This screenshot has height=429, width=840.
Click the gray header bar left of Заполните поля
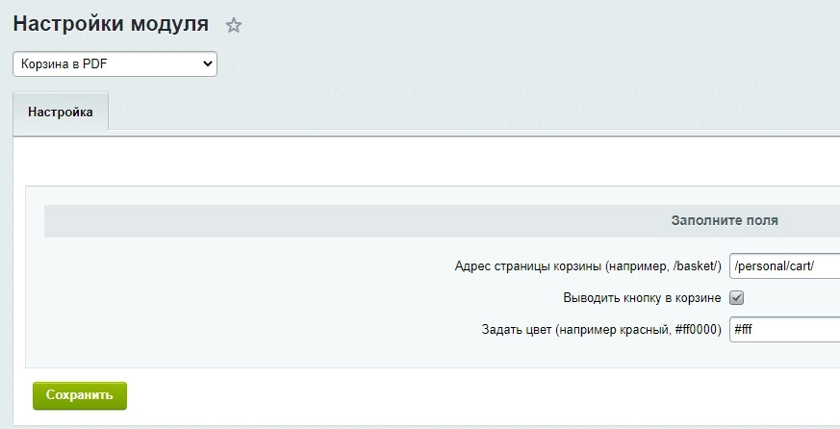[x=321, y=220]
